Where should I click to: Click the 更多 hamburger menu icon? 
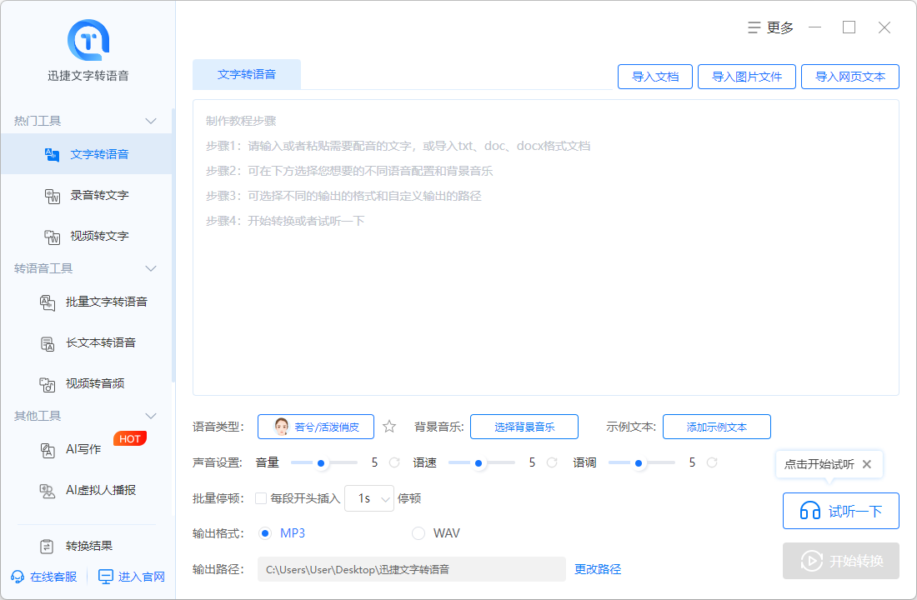tap(754, 27)
